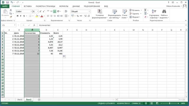Undo the last action
Viewport: 189px width, 106px height.
click(x=12, y=2)
